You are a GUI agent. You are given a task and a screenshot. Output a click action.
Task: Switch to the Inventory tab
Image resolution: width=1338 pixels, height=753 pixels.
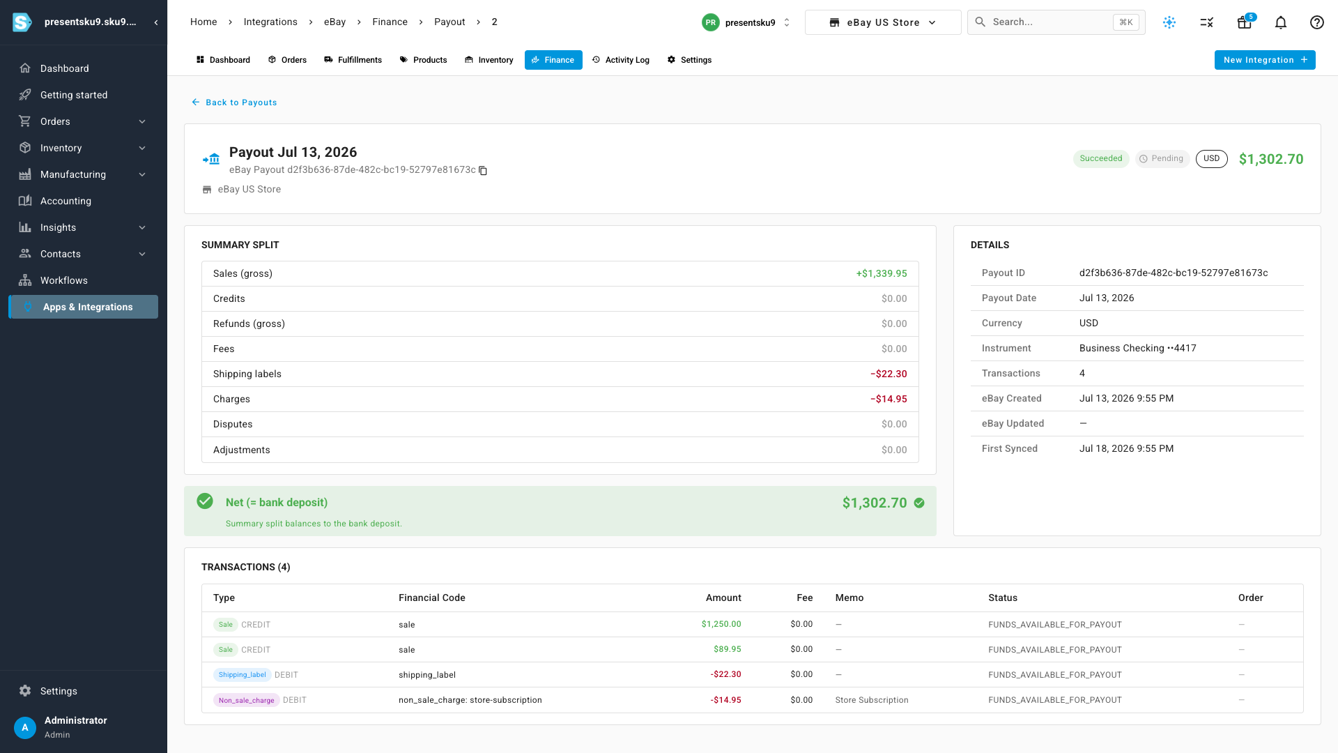pos(489,60)
